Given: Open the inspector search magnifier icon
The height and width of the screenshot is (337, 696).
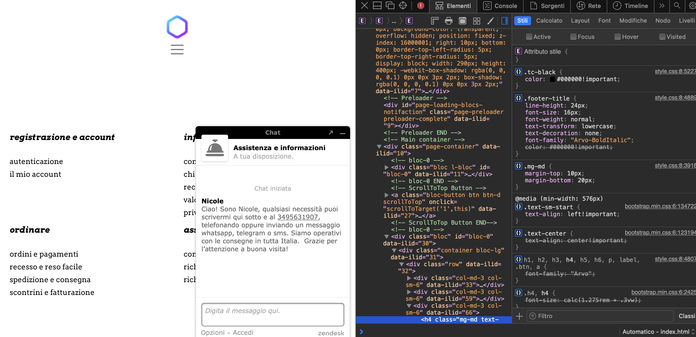Looking at the screenshot, I should click(x=677, y=6).
